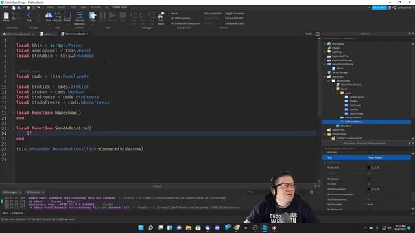Open the All Messages dropdown in Output
The image size is (415, 233).
(x=12, y=192)
